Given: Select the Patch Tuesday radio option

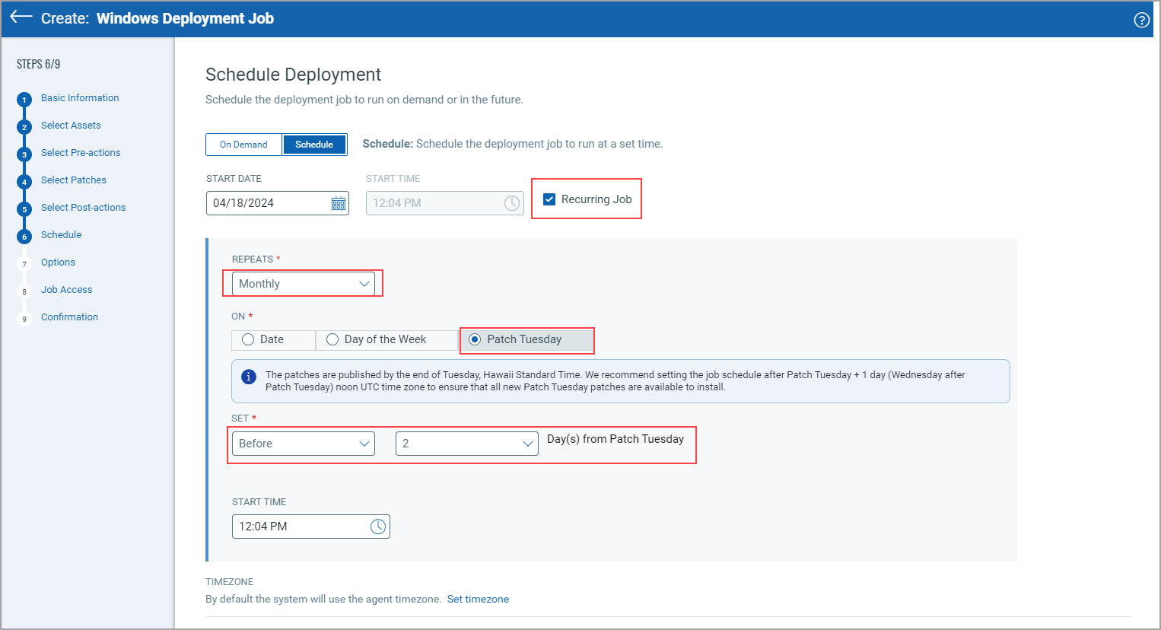Looking at the screenshot, I should click(x=475, y=339).
